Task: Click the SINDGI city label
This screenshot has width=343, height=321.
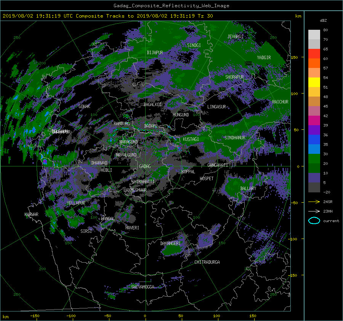Action: pos(194,45)
